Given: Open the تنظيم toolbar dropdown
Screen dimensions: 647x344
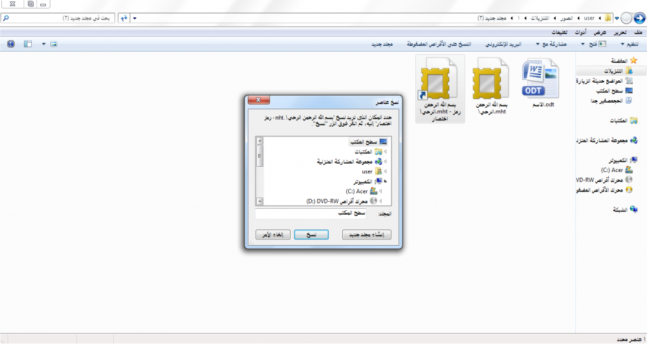Looking at the screenshot, I should [630, 44].
